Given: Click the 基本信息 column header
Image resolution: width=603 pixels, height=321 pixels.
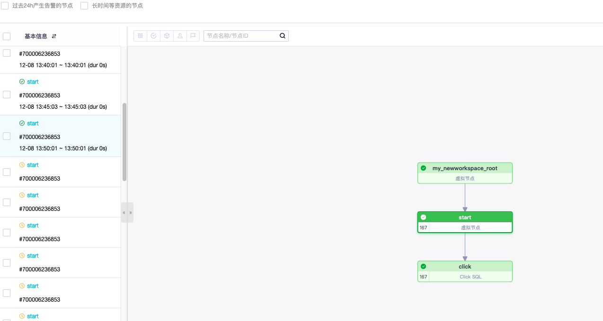Looking at the screenshot, I should point(36,36).
